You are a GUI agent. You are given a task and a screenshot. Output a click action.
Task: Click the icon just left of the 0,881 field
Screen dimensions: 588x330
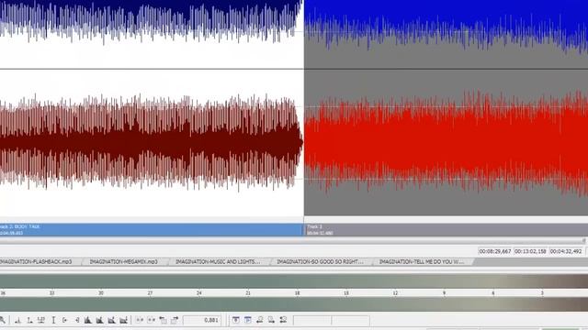(x=175, y=320)
